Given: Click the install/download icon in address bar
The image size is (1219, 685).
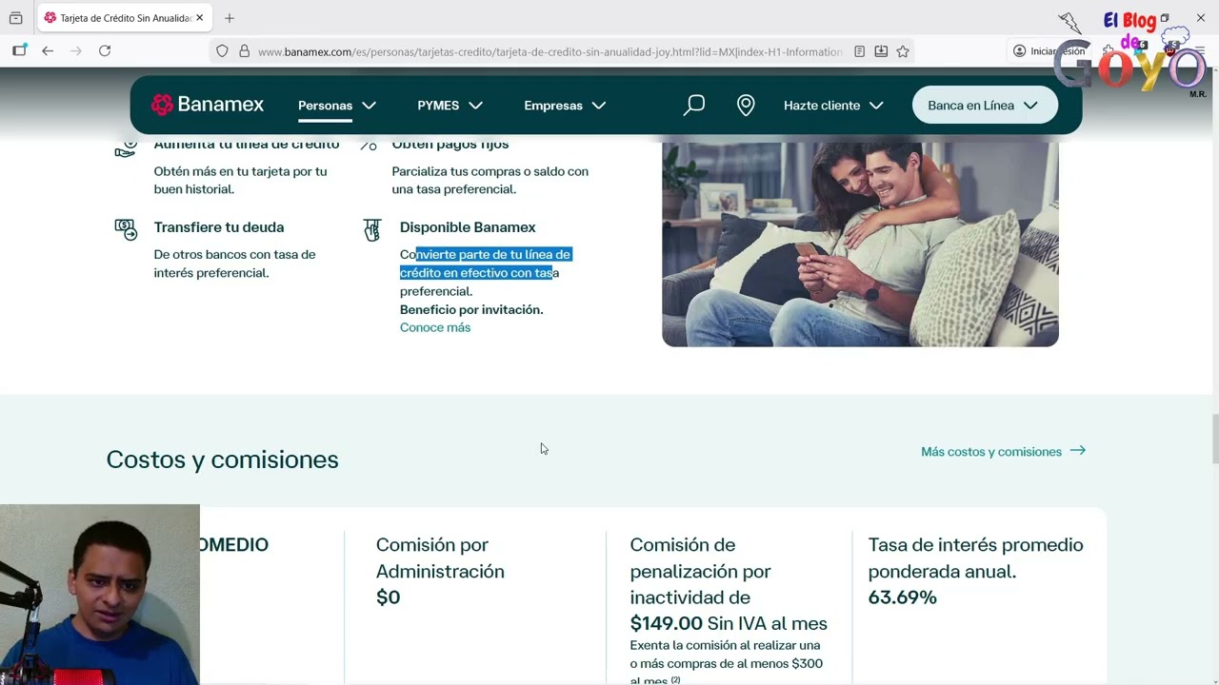Looking at the screenshot, I should pyautogui.click(x=881, y=51).
